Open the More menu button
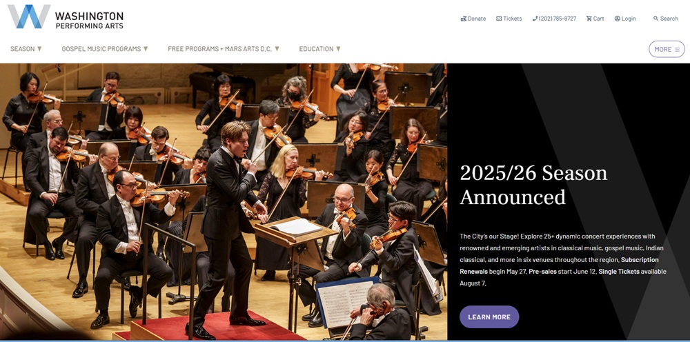The width and height of the screenshot is (690, 342). click(667, 49)
